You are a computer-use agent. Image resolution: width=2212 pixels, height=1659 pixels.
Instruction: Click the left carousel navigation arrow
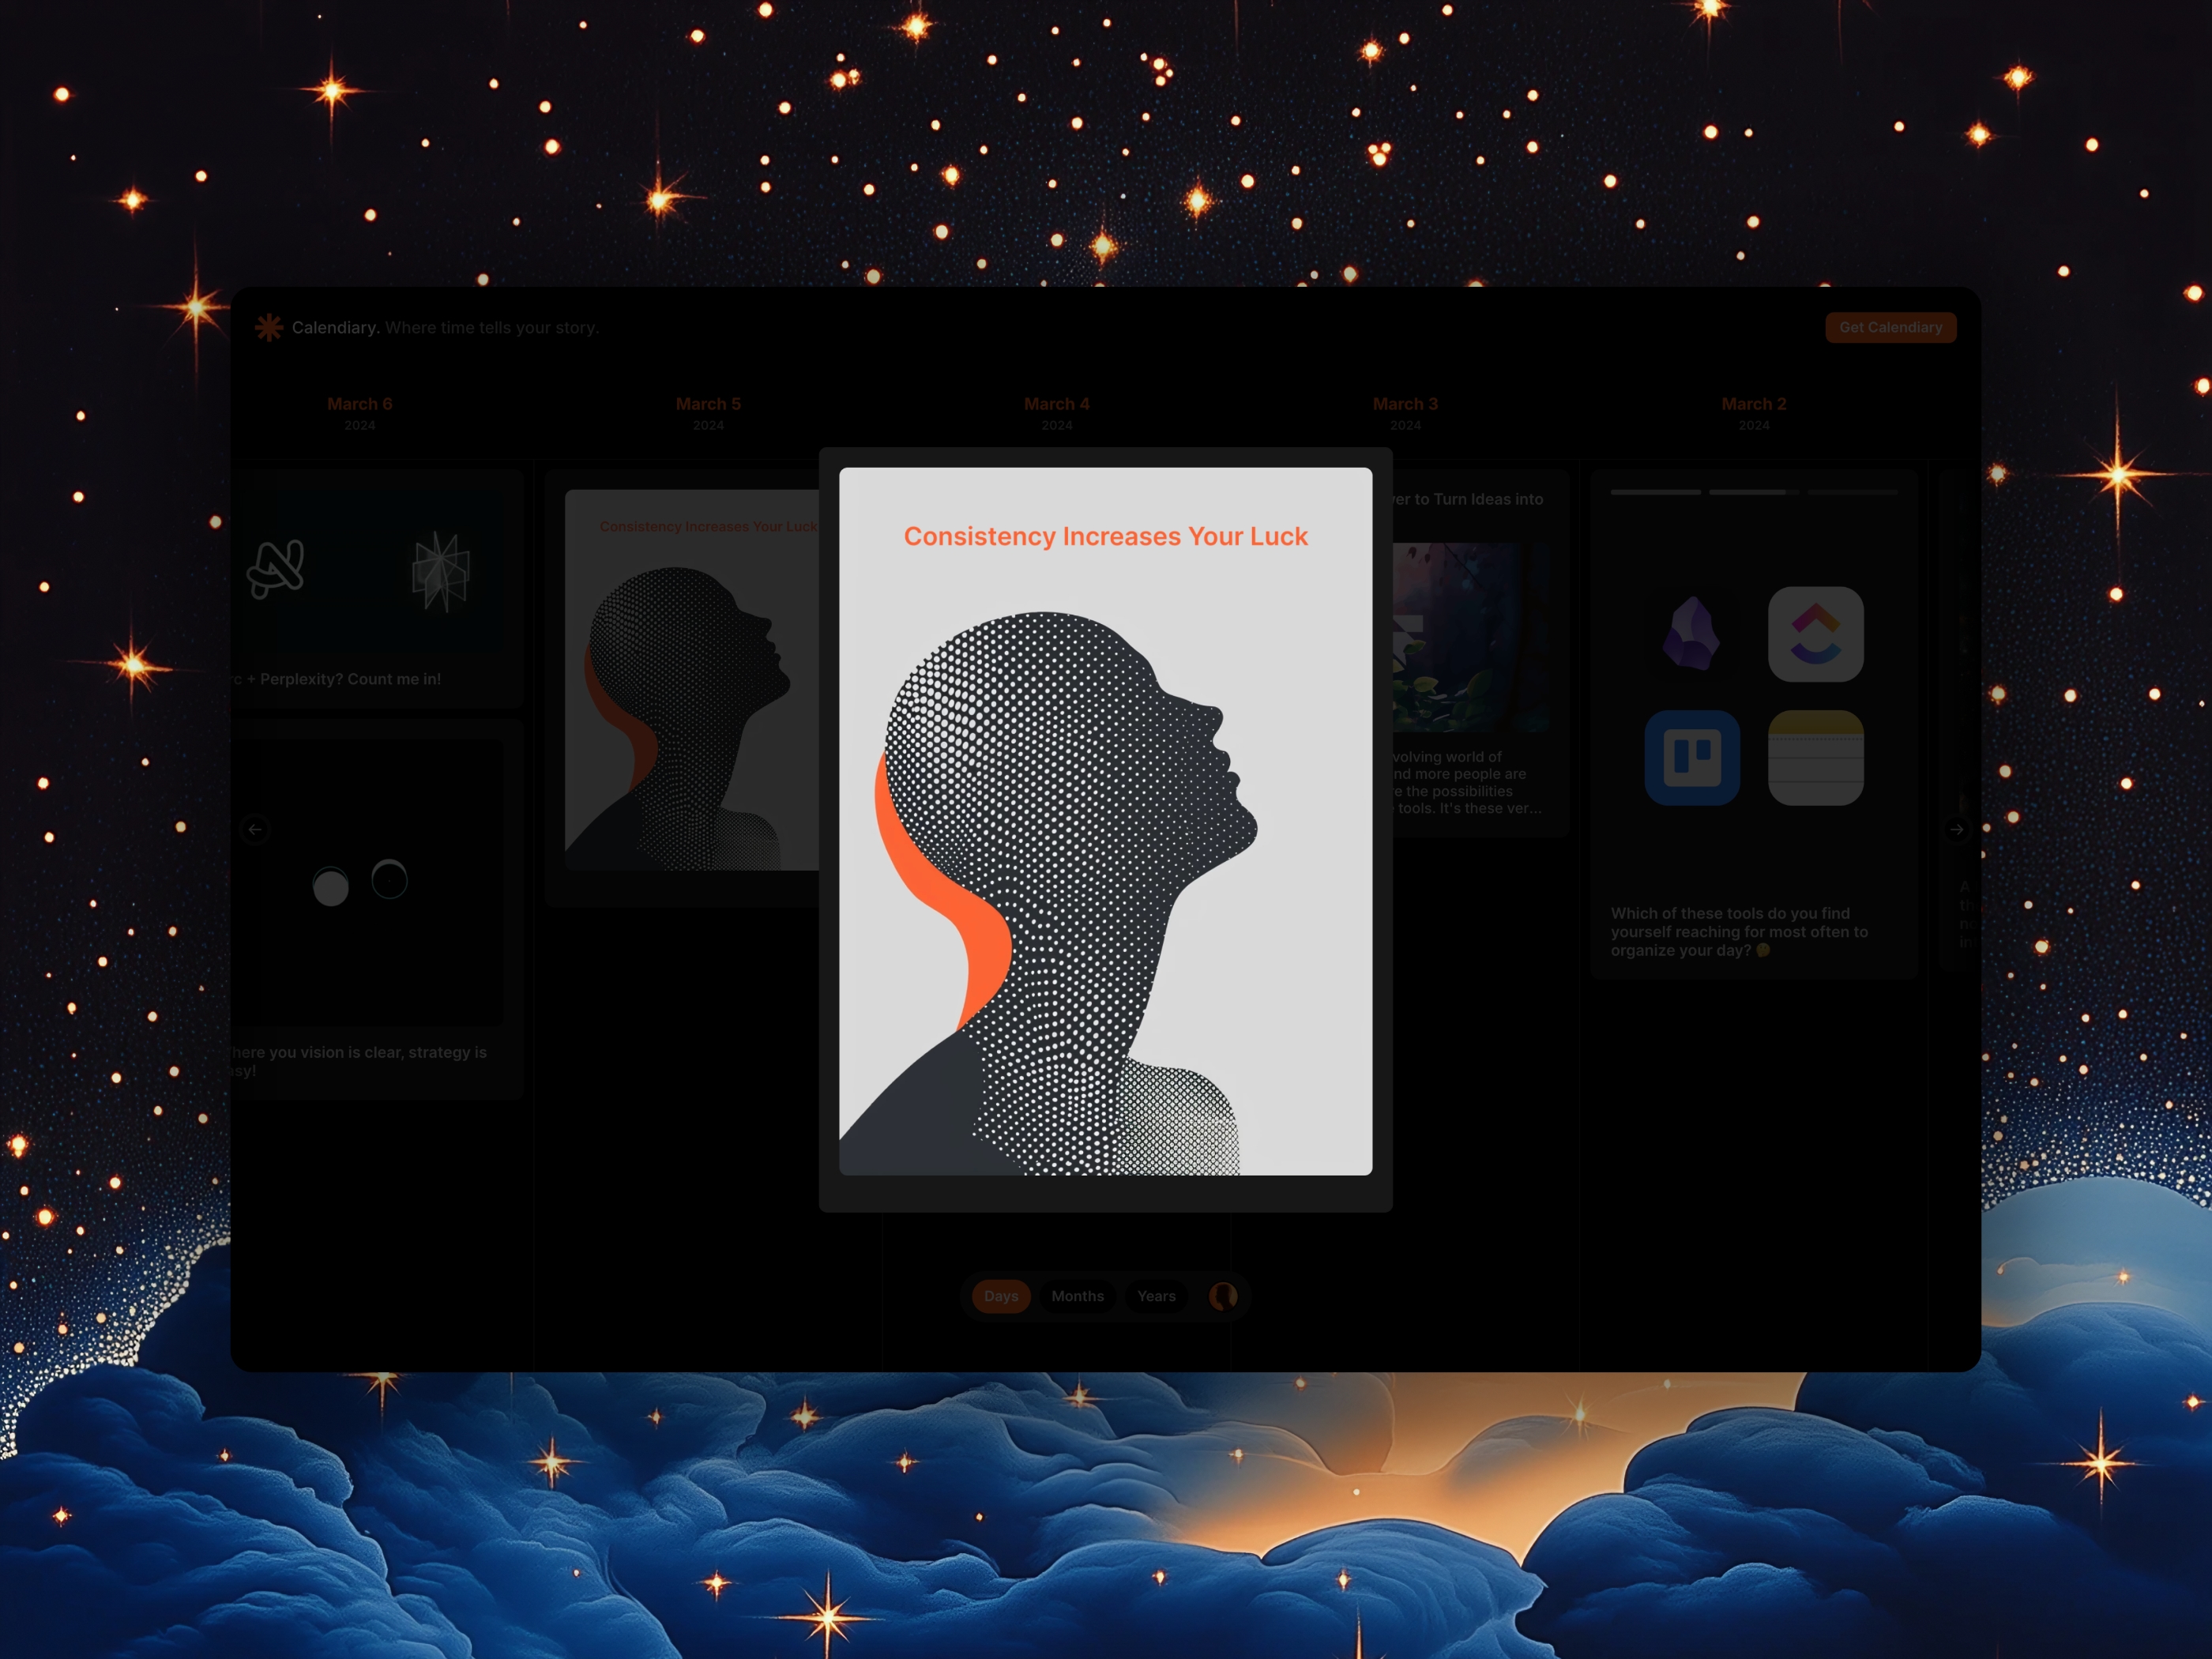(x=256, y=829)
